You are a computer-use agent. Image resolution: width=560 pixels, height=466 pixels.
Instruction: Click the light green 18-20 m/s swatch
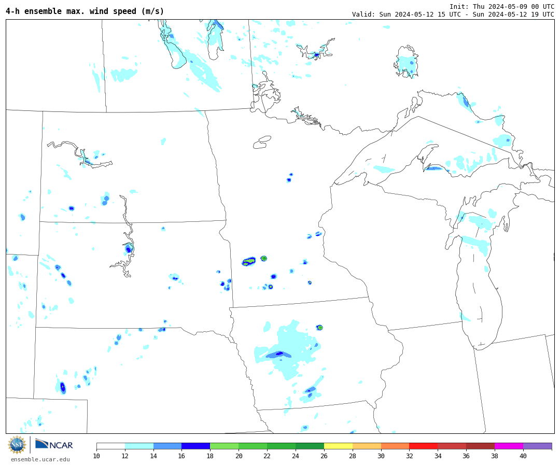225,446
